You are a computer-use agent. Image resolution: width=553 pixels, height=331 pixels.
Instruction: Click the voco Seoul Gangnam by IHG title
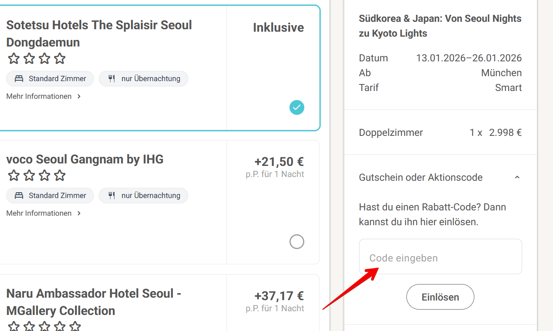[85, 159]
